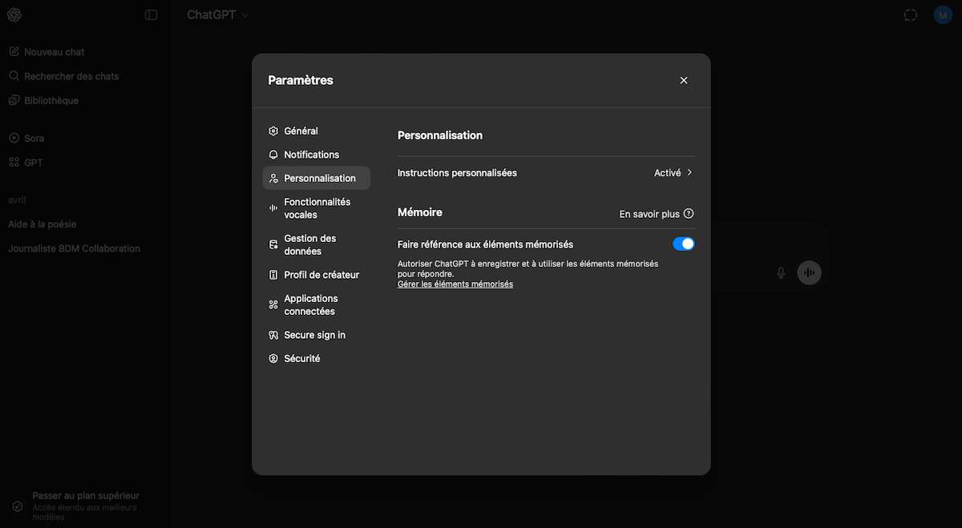This screenshot has height=528, width=962.
Task: Click the Applications connectées icon
Action: 273,304
